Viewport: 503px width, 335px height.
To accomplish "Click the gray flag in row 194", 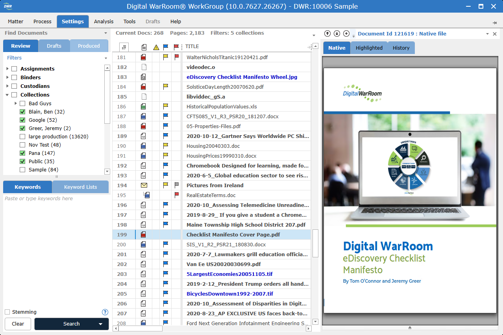I will (x=177, y=185).
